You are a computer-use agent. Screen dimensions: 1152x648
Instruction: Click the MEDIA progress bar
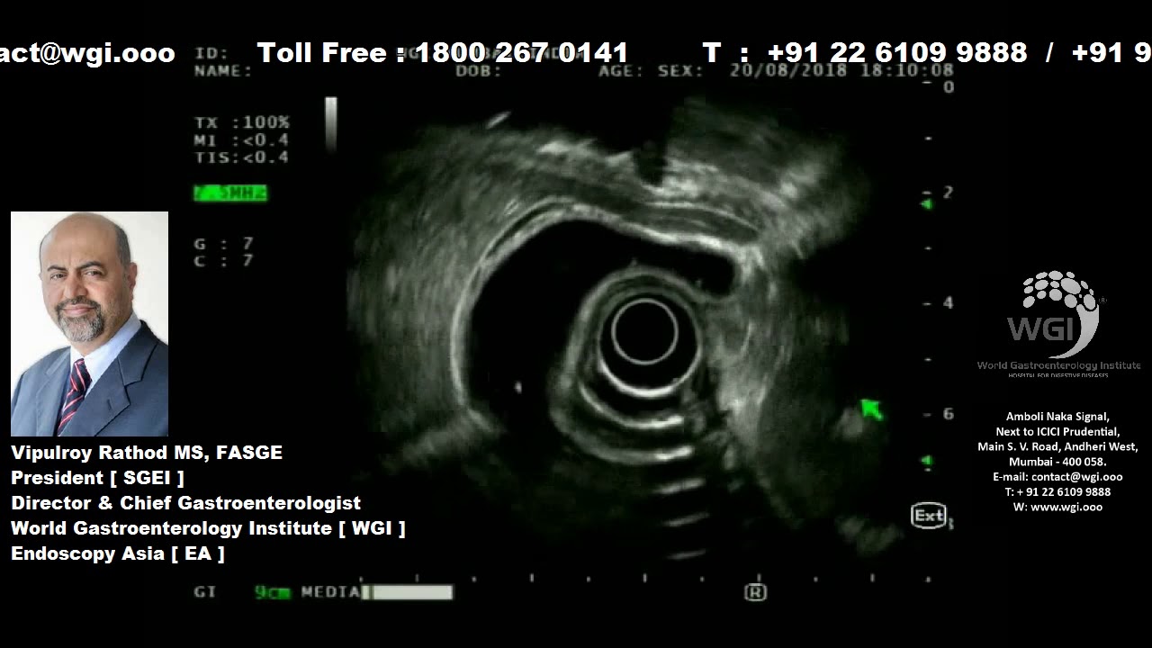tap(409, 592)
